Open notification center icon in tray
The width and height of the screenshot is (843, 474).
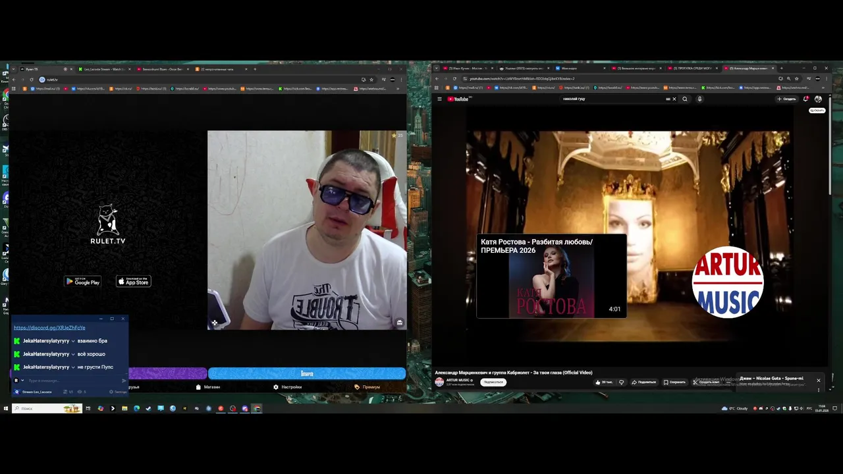point(835,408)
